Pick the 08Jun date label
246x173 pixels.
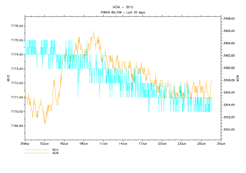coord(84,143)
